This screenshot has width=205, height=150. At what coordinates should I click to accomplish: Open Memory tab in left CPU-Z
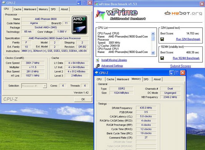click(x=43, y=9)
